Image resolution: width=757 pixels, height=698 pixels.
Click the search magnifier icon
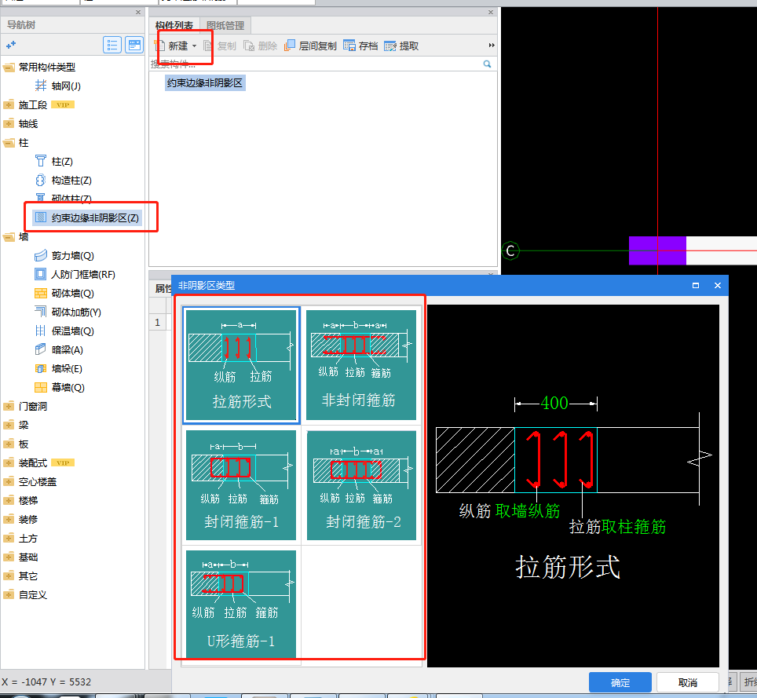click(487, 64)
